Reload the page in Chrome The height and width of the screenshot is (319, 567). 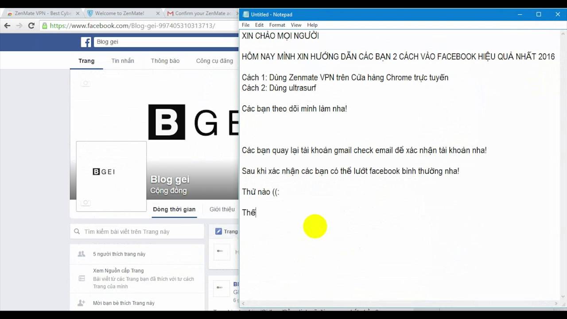[x=31, y=26]
